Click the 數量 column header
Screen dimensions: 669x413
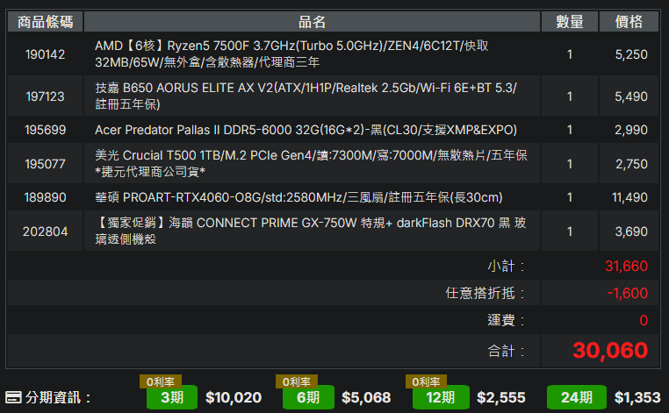point(570,21)
